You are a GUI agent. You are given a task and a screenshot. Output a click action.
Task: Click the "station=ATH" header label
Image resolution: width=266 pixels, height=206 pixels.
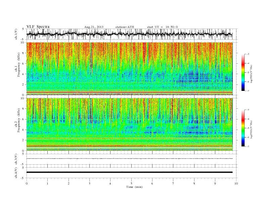pyautogui.click(x=125, y=27)
